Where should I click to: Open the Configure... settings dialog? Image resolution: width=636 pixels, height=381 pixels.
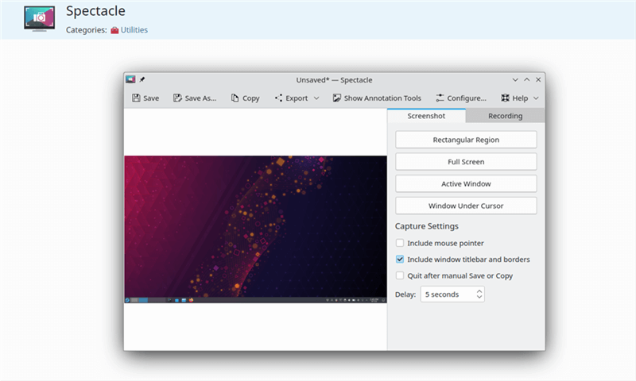(461, 98)
